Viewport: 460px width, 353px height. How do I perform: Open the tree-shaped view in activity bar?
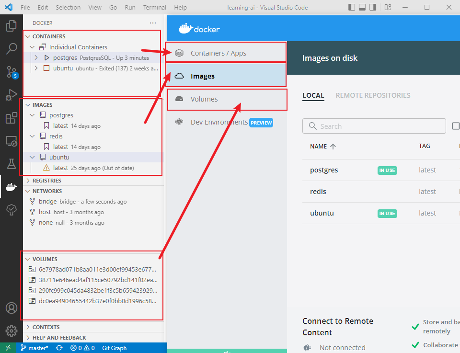(x=11, y=210)
